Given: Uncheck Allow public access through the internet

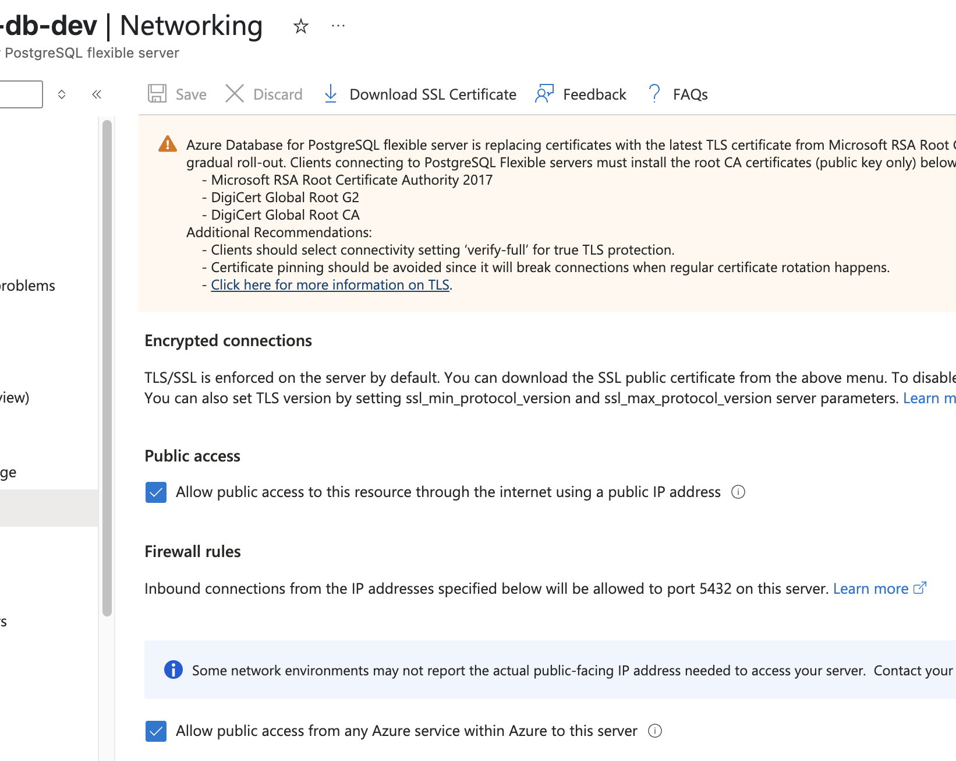Looking at the screenshot, I should click(156, 492).
